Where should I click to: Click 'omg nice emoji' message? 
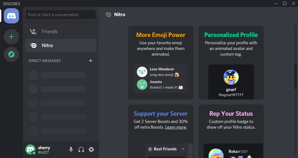tap(164, 75)
